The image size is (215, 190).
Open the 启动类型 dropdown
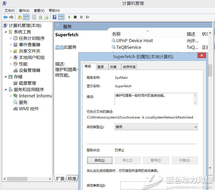156,127
